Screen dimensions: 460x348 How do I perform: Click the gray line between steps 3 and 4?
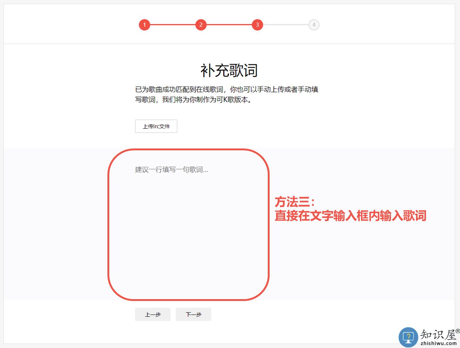click(x=285, y=25)
